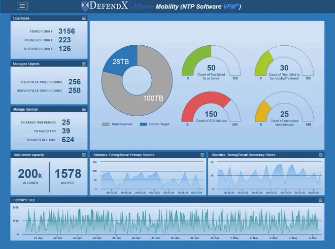Click the TB Saved All Time value 624
Viewport: 335px width, 249px height.
[68, 140]
